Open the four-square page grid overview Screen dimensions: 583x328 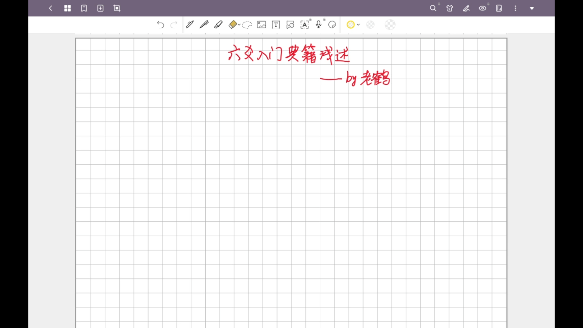(68, 8)
